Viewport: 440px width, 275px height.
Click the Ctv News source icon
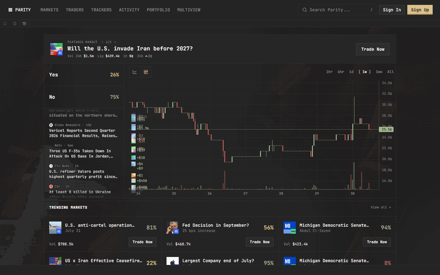point(51,166)
